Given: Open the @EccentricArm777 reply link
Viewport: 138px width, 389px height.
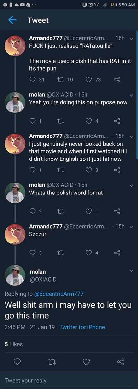Looking at the screenshot, I should [x=59, y=294].
